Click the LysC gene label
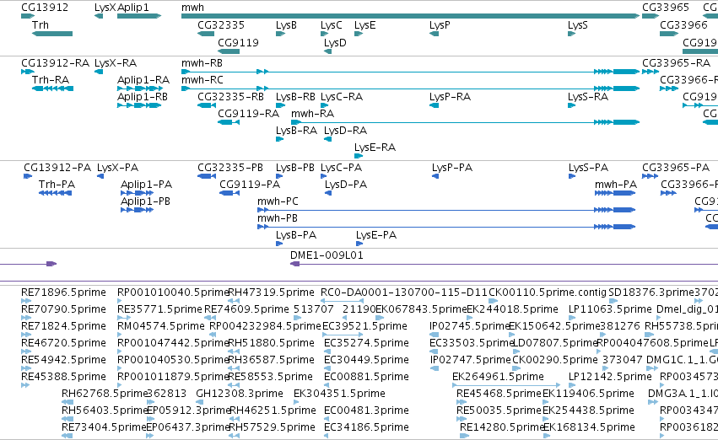This screenshot has height=440, width=718. (x=331, y=25)
